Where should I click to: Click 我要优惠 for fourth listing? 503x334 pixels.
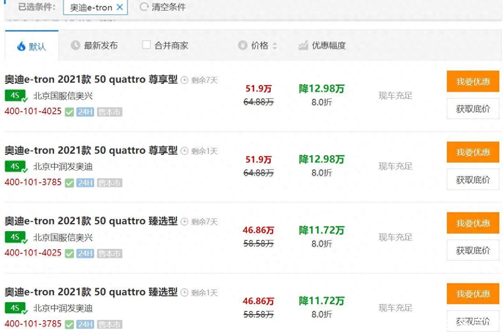(x=473, y=294)
